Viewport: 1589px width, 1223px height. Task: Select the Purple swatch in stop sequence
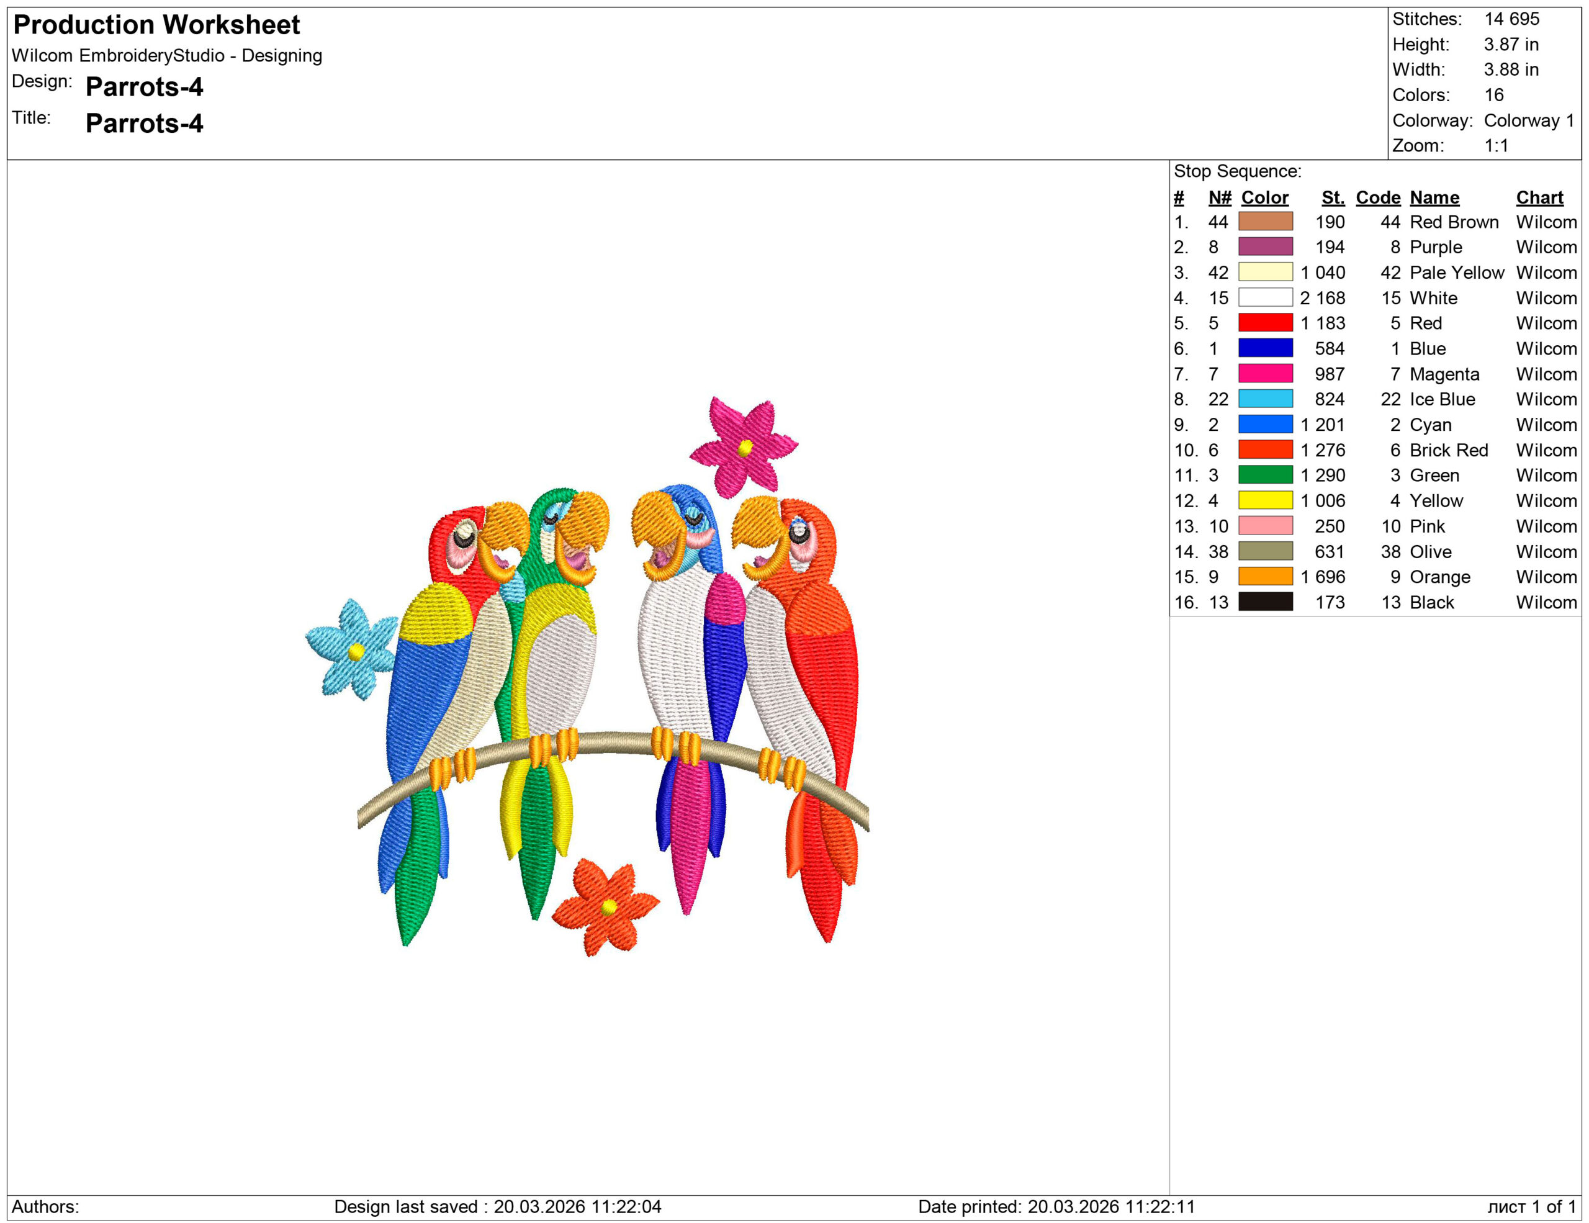[1266, 247]
